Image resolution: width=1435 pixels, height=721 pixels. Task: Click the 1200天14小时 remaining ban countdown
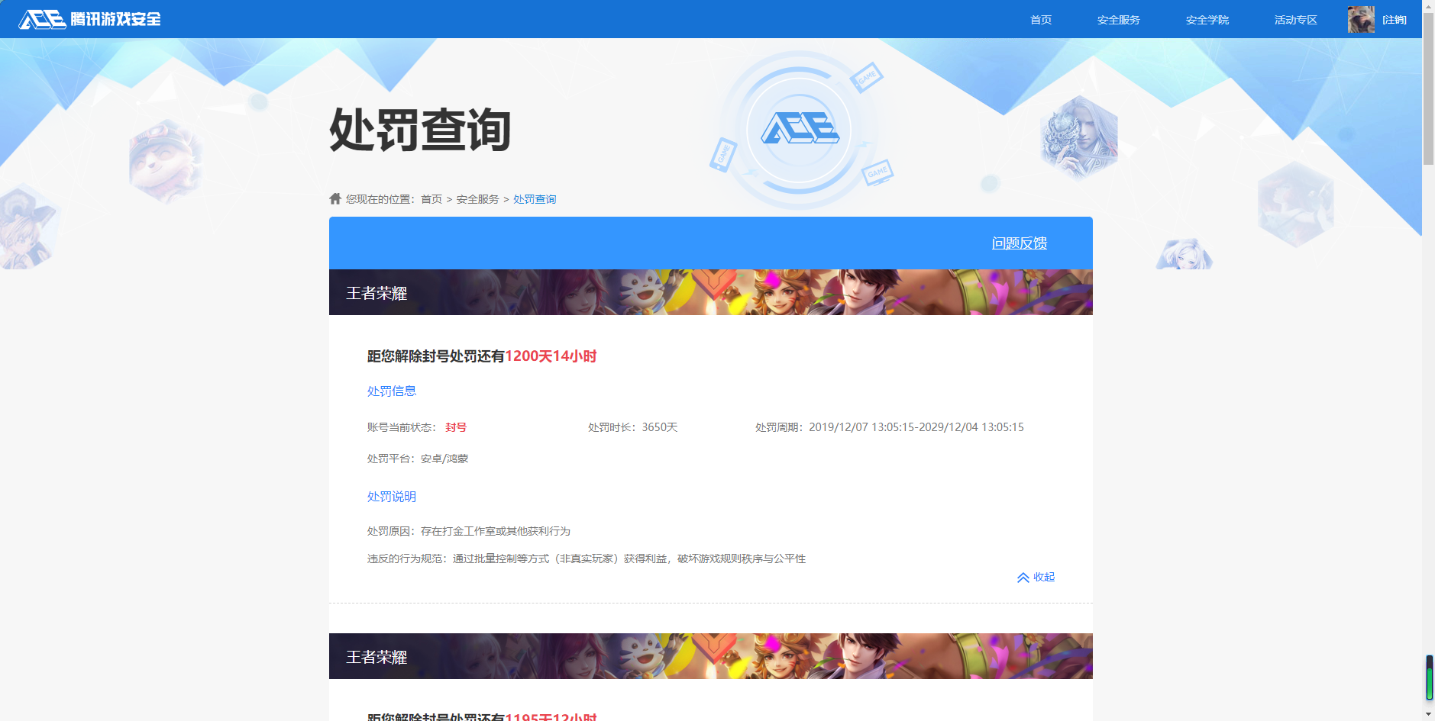point(551,356)
